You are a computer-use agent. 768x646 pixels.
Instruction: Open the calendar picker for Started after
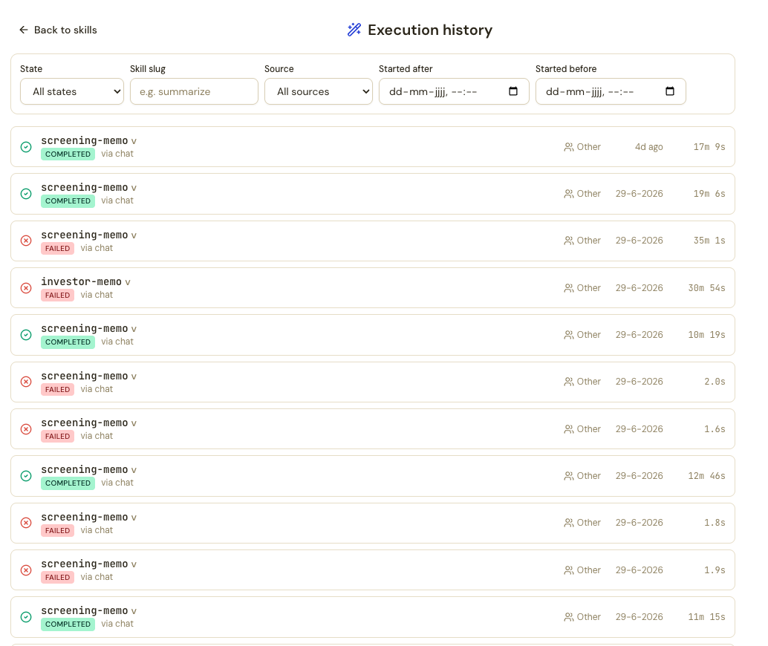coord(513,91)
